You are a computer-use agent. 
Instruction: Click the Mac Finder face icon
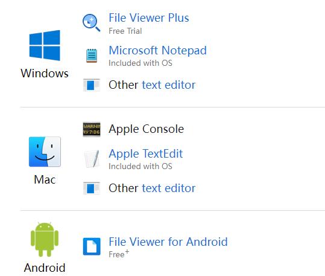[45, 152]
